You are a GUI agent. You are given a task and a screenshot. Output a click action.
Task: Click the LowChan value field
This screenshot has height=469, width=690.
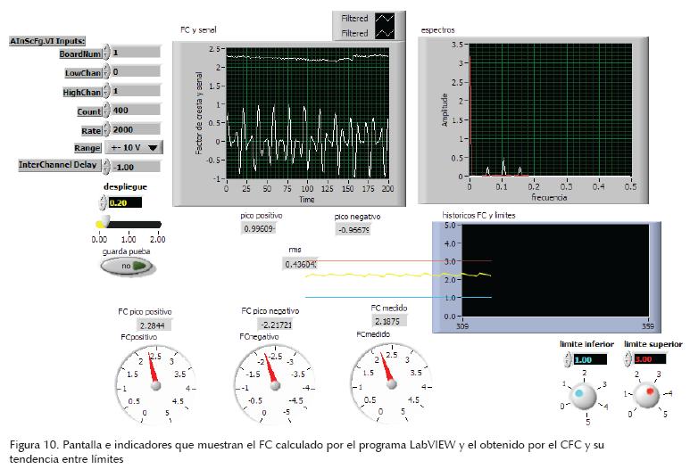(x=136, y=71)
